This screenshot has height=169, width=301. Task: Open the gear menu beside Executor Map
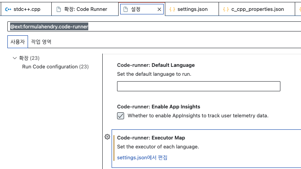[x=107, y=137]
